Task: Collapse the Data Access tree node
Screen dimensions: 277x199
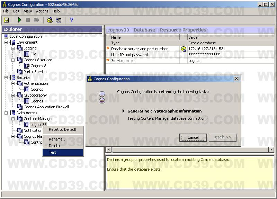Action: 6,113
